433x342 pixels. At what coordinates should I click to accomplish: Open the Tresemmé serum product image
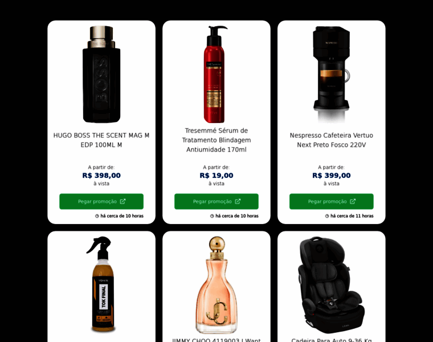pos(217,74)
